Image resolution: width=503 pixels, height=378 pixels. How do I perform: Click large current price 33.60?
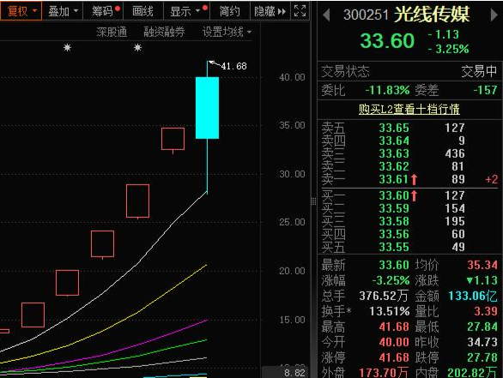pyautogui.click(x=387, y=41)
